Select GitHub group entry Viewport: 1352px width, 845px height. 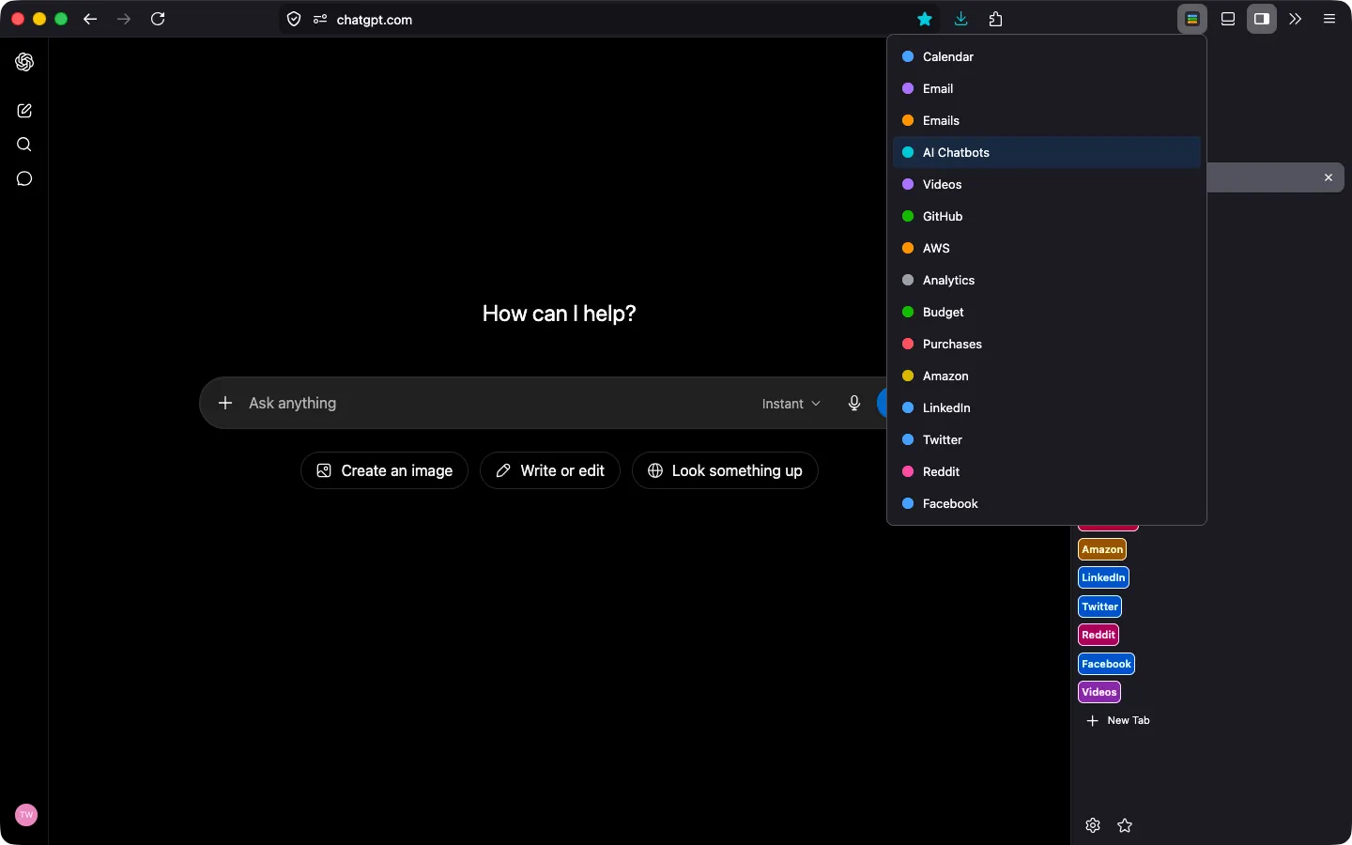pos(1047,216)
